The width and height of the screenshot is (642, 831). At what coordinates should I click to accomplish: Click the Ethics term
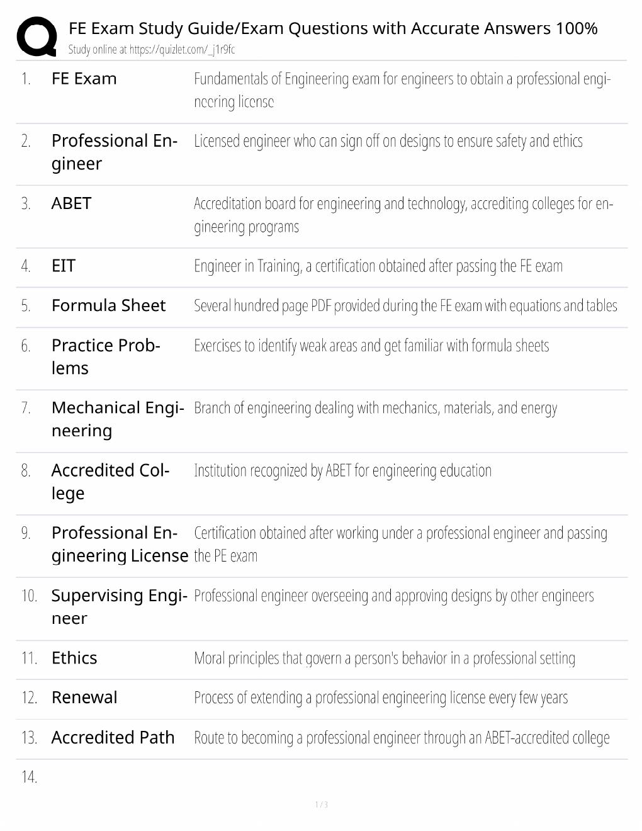pyautogui.click(x=74, y=658)
